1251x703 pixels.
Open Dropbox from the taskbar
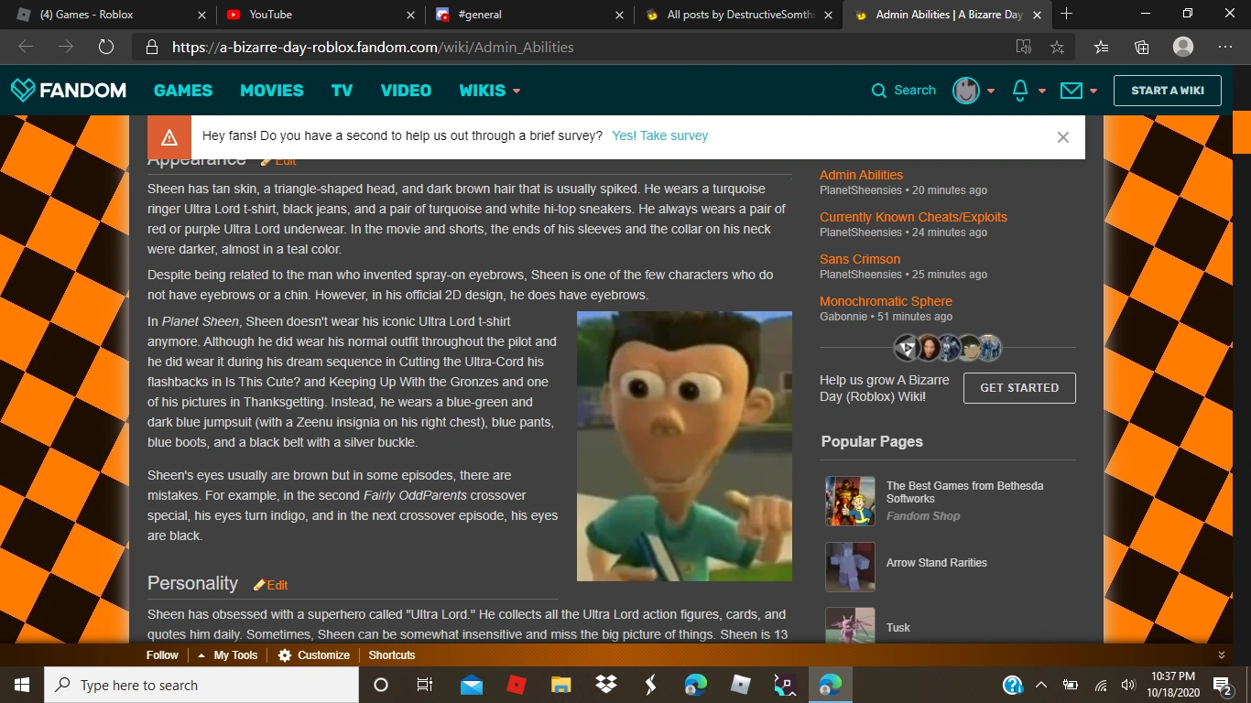click(606, 685)
